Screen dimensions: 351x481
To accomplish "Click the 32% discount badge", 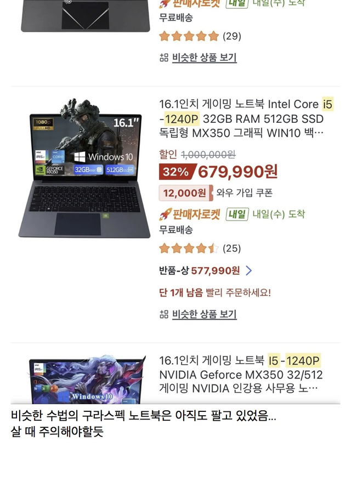I will click(x=176, y=172).
